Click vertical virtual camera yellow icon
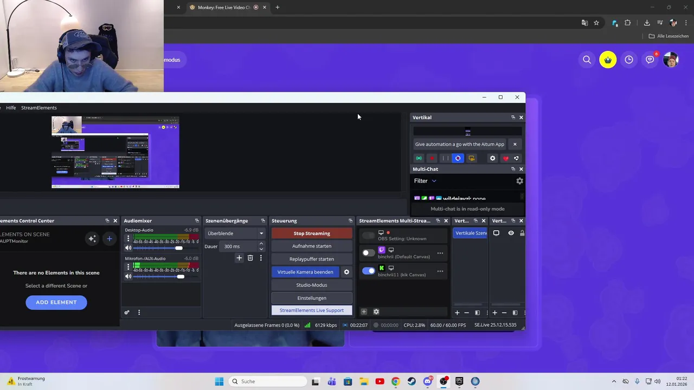Viewport: 694px width, 390px height. click(x=471, y=158)
